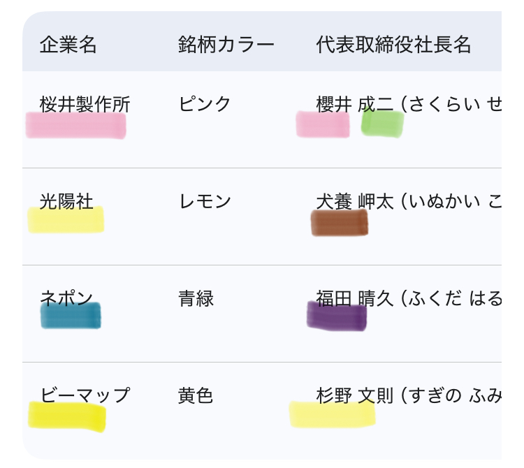The image size is (524, 468).
Task: Click the レモン brand color cell
Action: [205, 203]
